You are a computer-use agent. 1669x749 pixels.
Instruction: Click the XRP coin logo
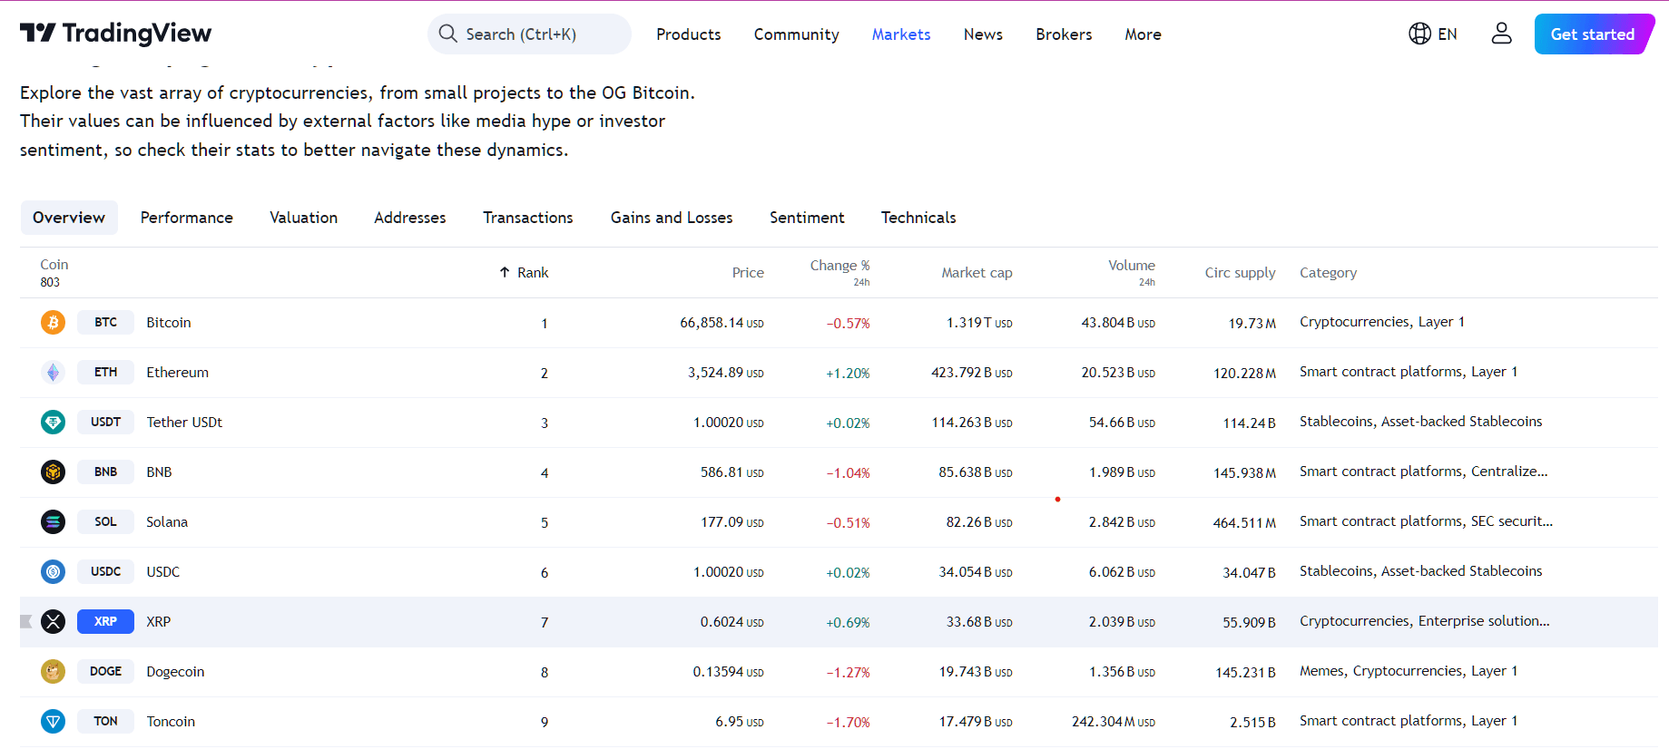[54, 622]
